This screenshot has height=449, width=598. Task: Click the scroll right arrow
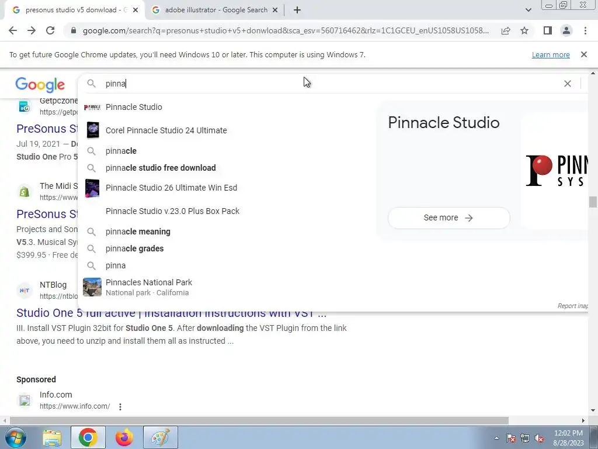tap(583, 420)
